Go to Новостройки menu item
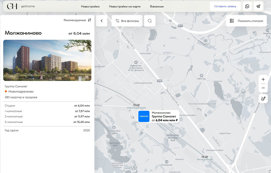271x173 pixels. pos(90,6)
